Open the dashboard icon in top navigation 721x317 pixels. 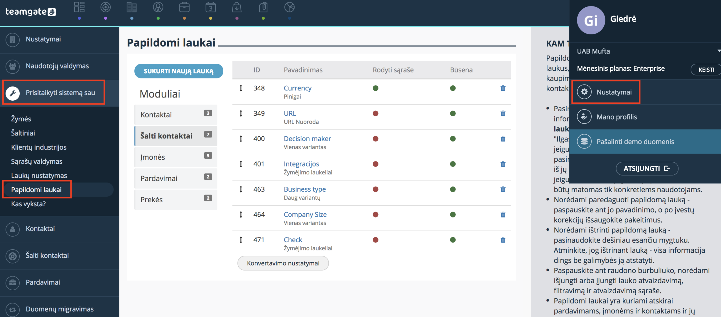pyautogui.click(x=79, y=7)
